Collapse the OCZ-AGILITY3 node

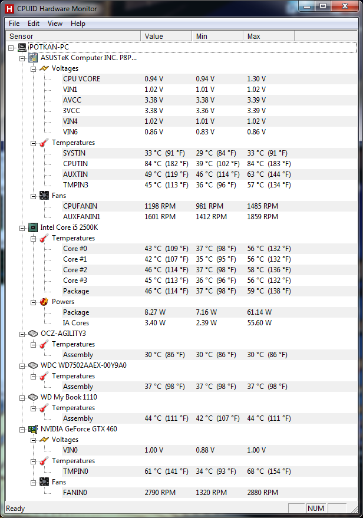[22, 334]
